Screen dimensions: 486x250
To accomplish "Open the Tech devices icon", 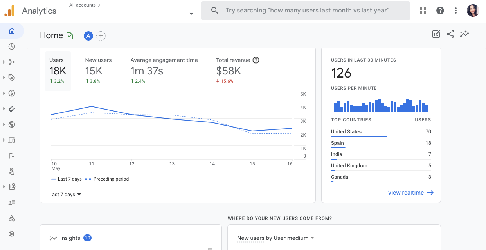I will (12, 140).
